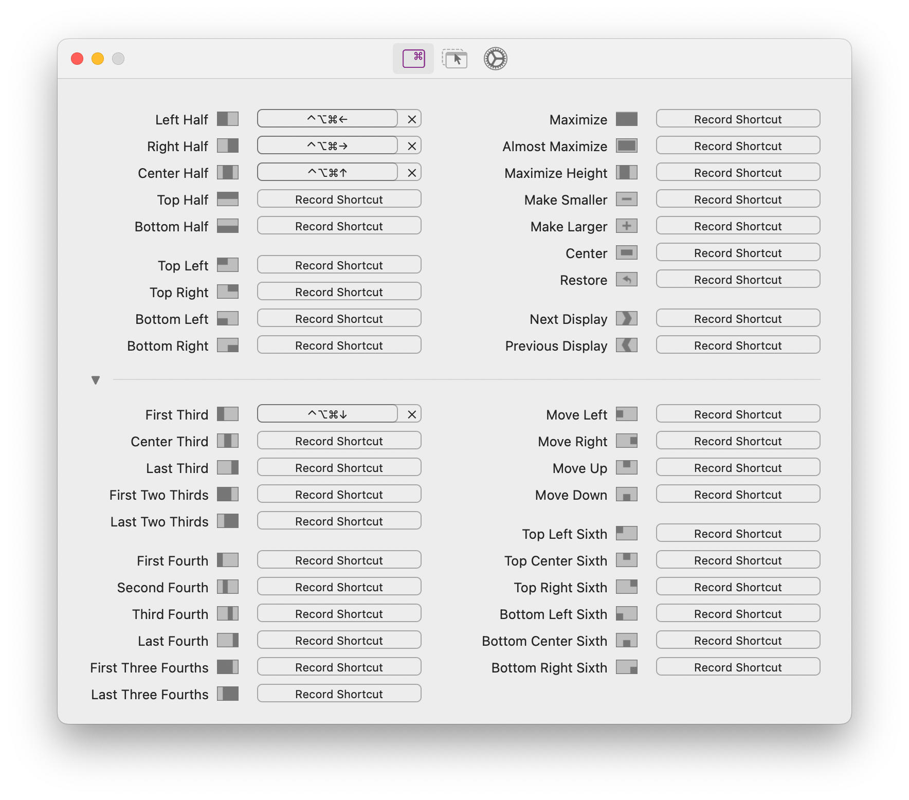Click the Restore arrow icon
This screenshot has width=909, height=800.
627,279
